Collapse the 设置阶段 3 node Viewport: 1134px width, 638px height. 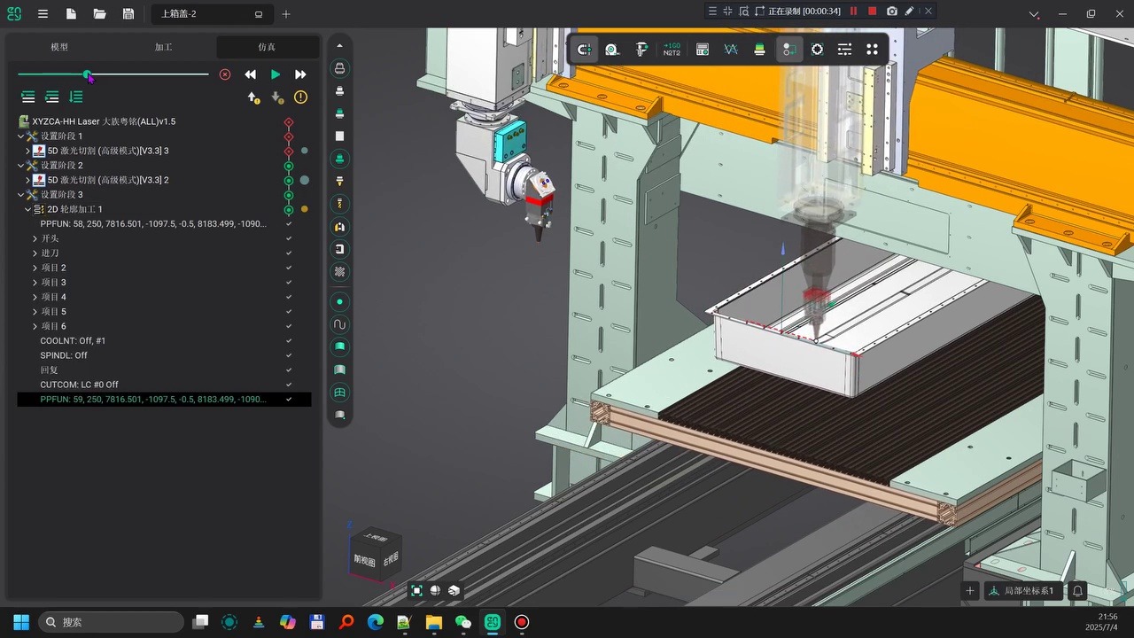pyautogui.click(x=21, y=195)
